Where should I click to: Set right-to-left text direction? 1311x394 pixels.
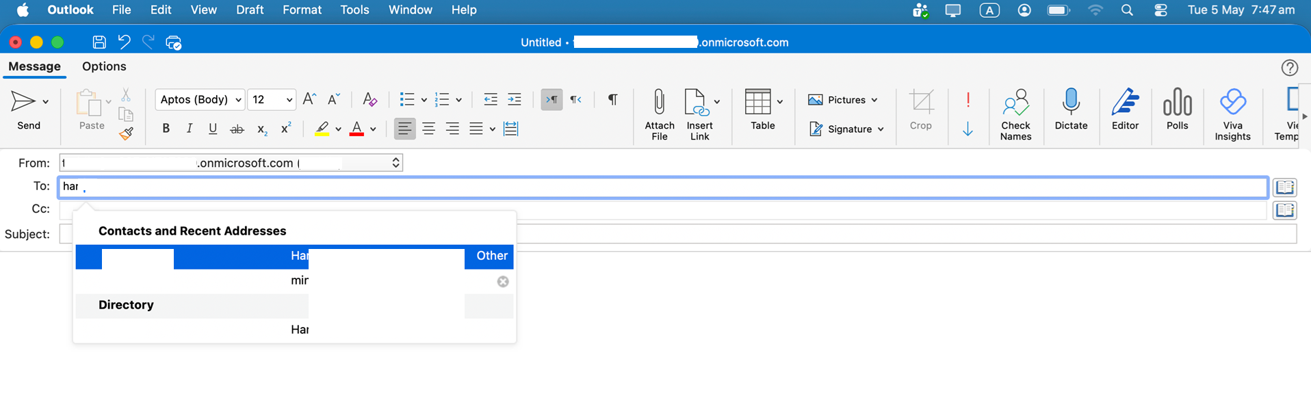pos(576,100)
